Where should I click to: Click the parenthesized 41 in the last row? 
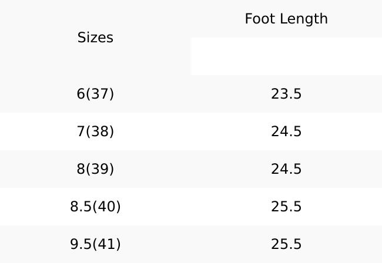[107, 244]
